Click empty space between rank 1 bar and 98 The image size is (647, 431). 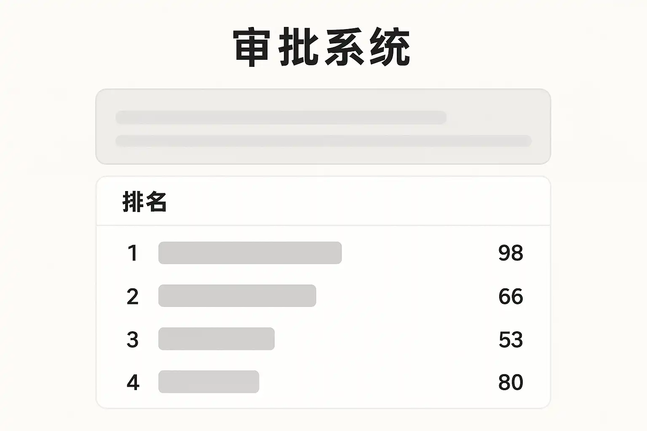tap(419, 253)
